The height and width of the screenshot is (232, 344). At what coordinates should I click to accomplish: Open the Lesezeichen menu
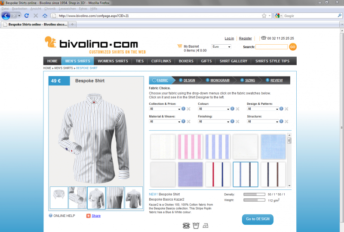[x=67, y=9]
